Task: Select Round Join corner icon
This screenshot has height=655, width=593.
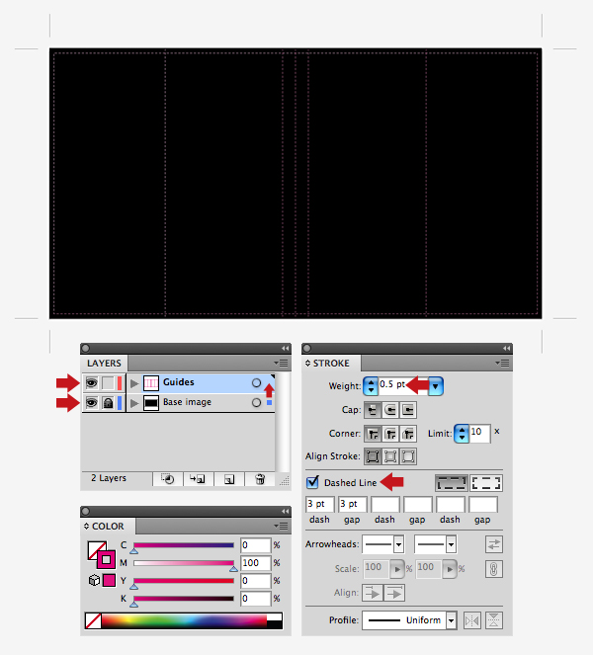Action: pos(390,434)
